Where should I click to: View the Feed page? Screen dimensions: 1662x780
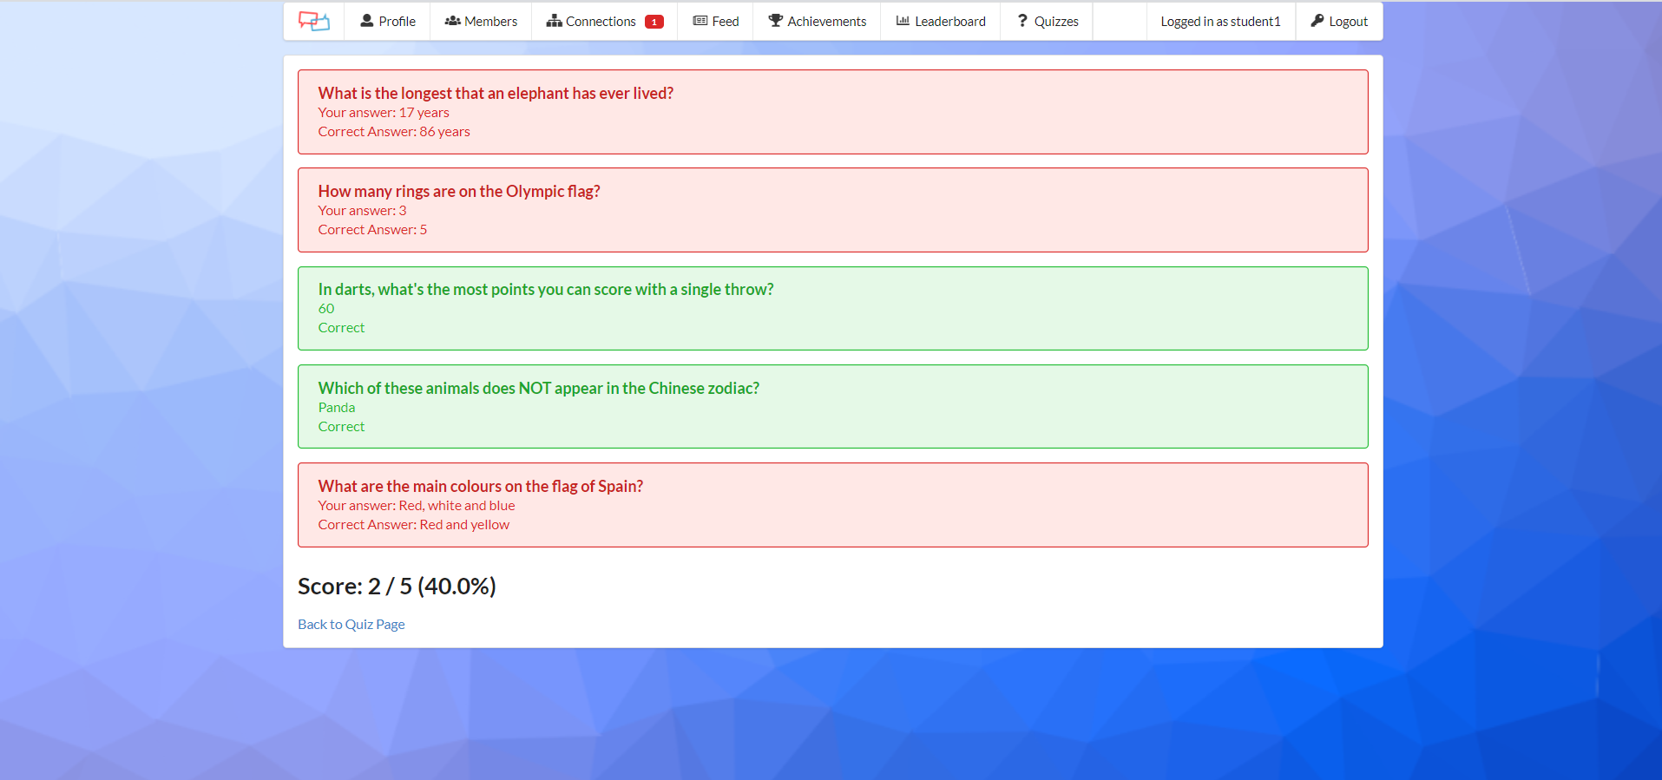coord(716,21)
